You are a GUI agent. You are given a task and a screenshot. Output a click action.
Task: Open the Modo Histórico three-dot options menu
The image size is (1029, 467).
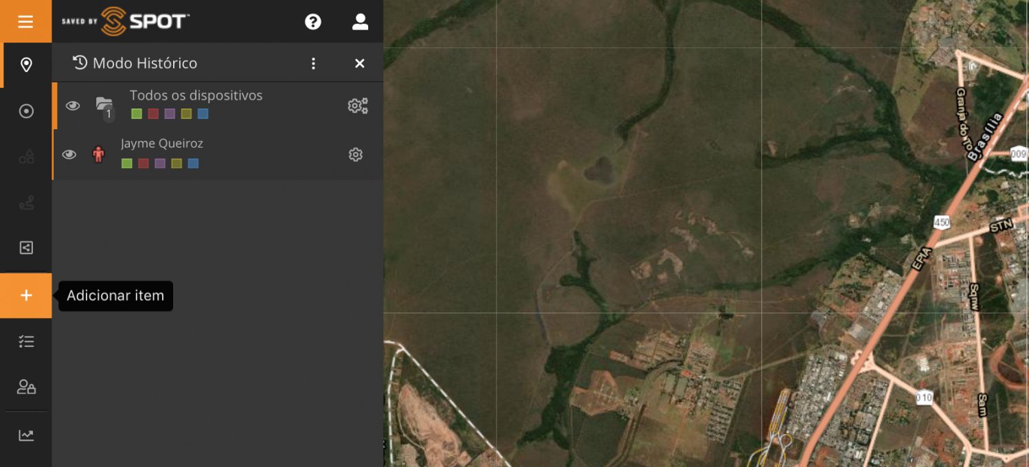(313, 64)
